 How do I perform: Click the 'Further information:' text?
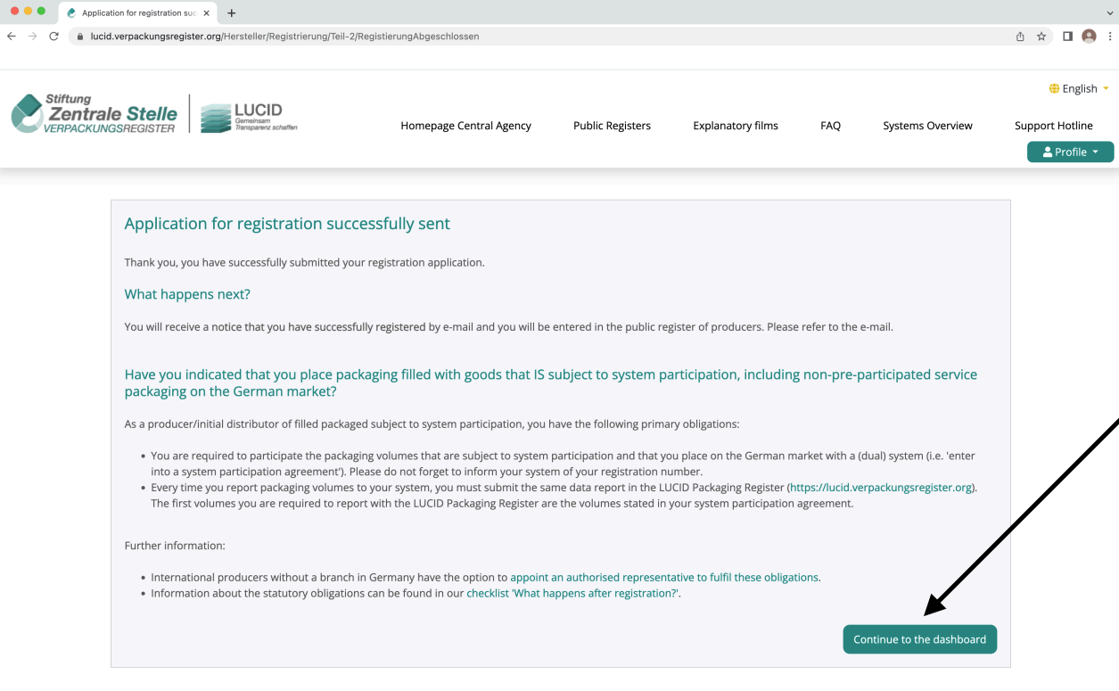[x=175, y=545]
